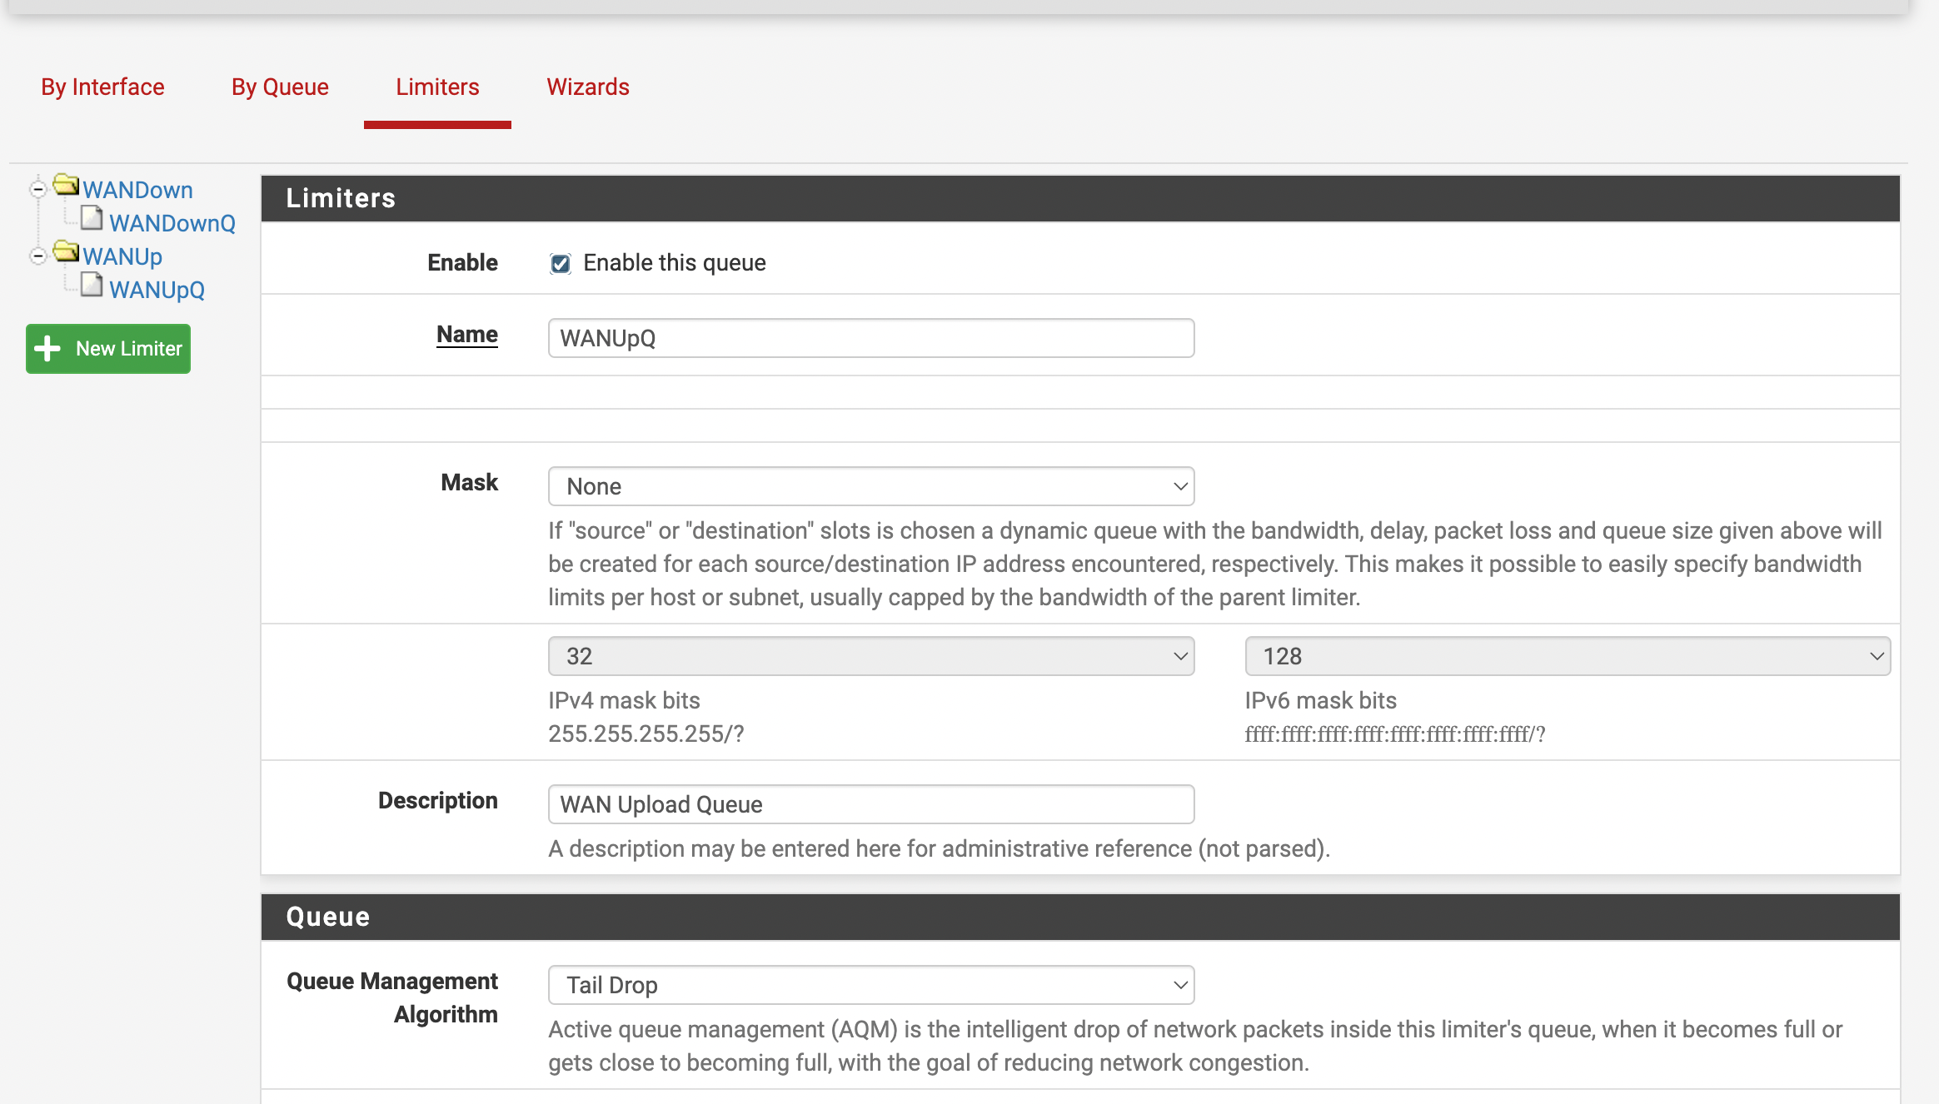Click the WANUpQ document icon

tap(92, 286)
